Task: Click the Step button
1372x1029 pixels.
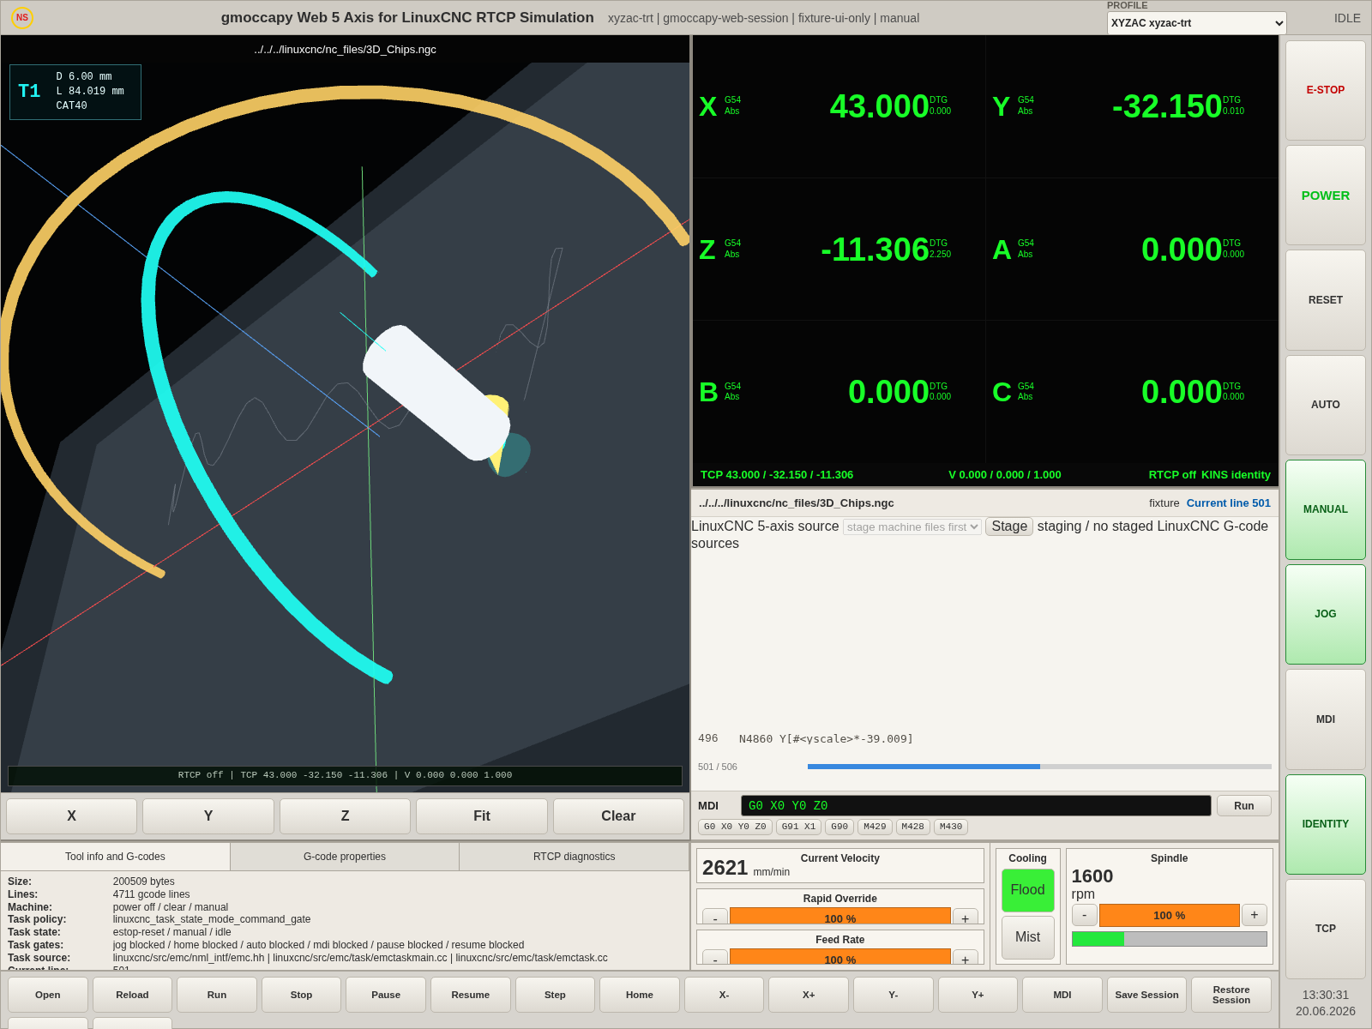Action: click(555, 995)
